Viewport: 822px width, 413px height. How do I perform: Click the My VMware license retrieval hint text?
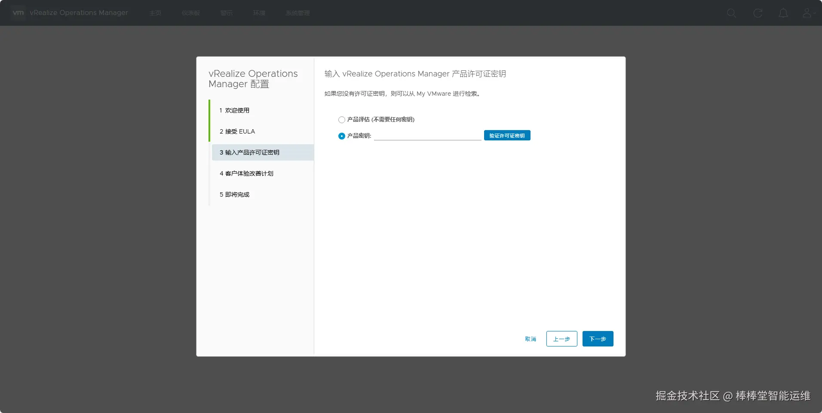point(402,94)
